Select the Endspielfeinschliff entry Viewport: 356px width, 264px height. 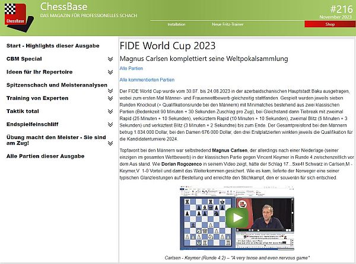pyautogui.click(x=33, y=124)
